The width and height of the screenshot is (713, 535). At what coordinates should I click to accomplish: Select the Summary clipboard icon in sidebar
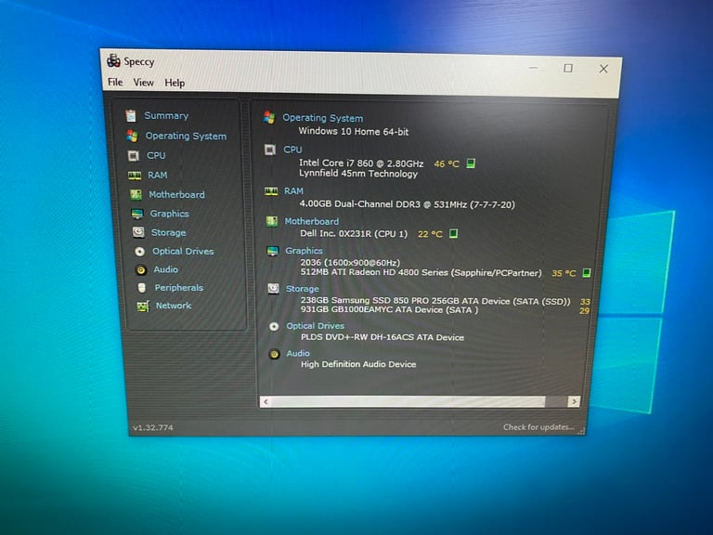[x=131, y=115]
